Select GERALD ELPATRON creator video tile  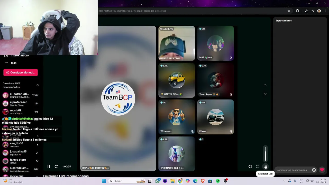(177, 43)
